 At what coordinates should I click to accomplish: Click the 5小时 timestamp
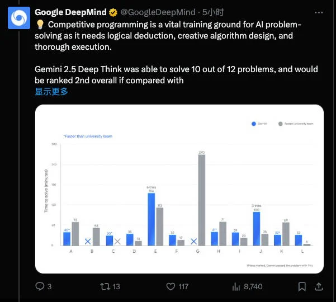(213, 12)
